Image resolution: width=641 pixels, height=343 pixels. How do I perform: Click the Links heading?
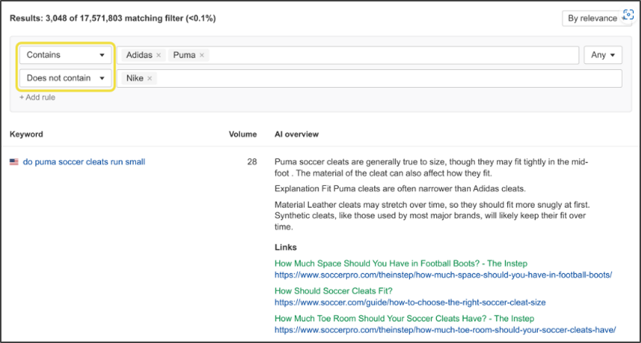(286, 247)
